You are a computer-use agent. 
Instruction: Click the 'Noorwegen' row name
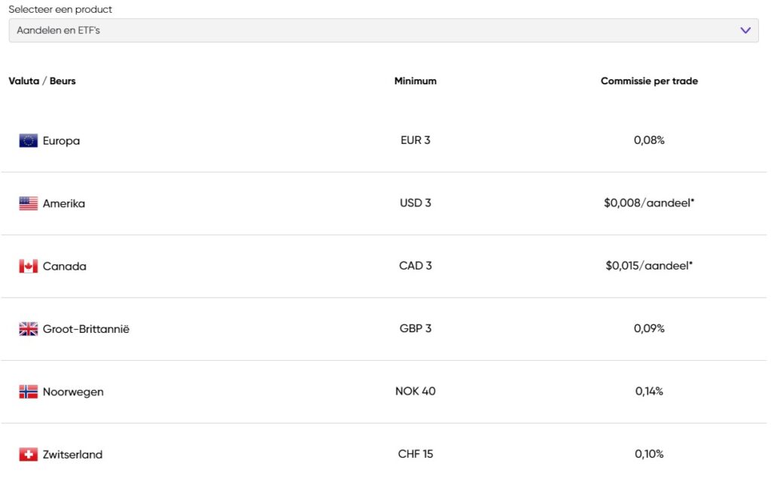73,392
